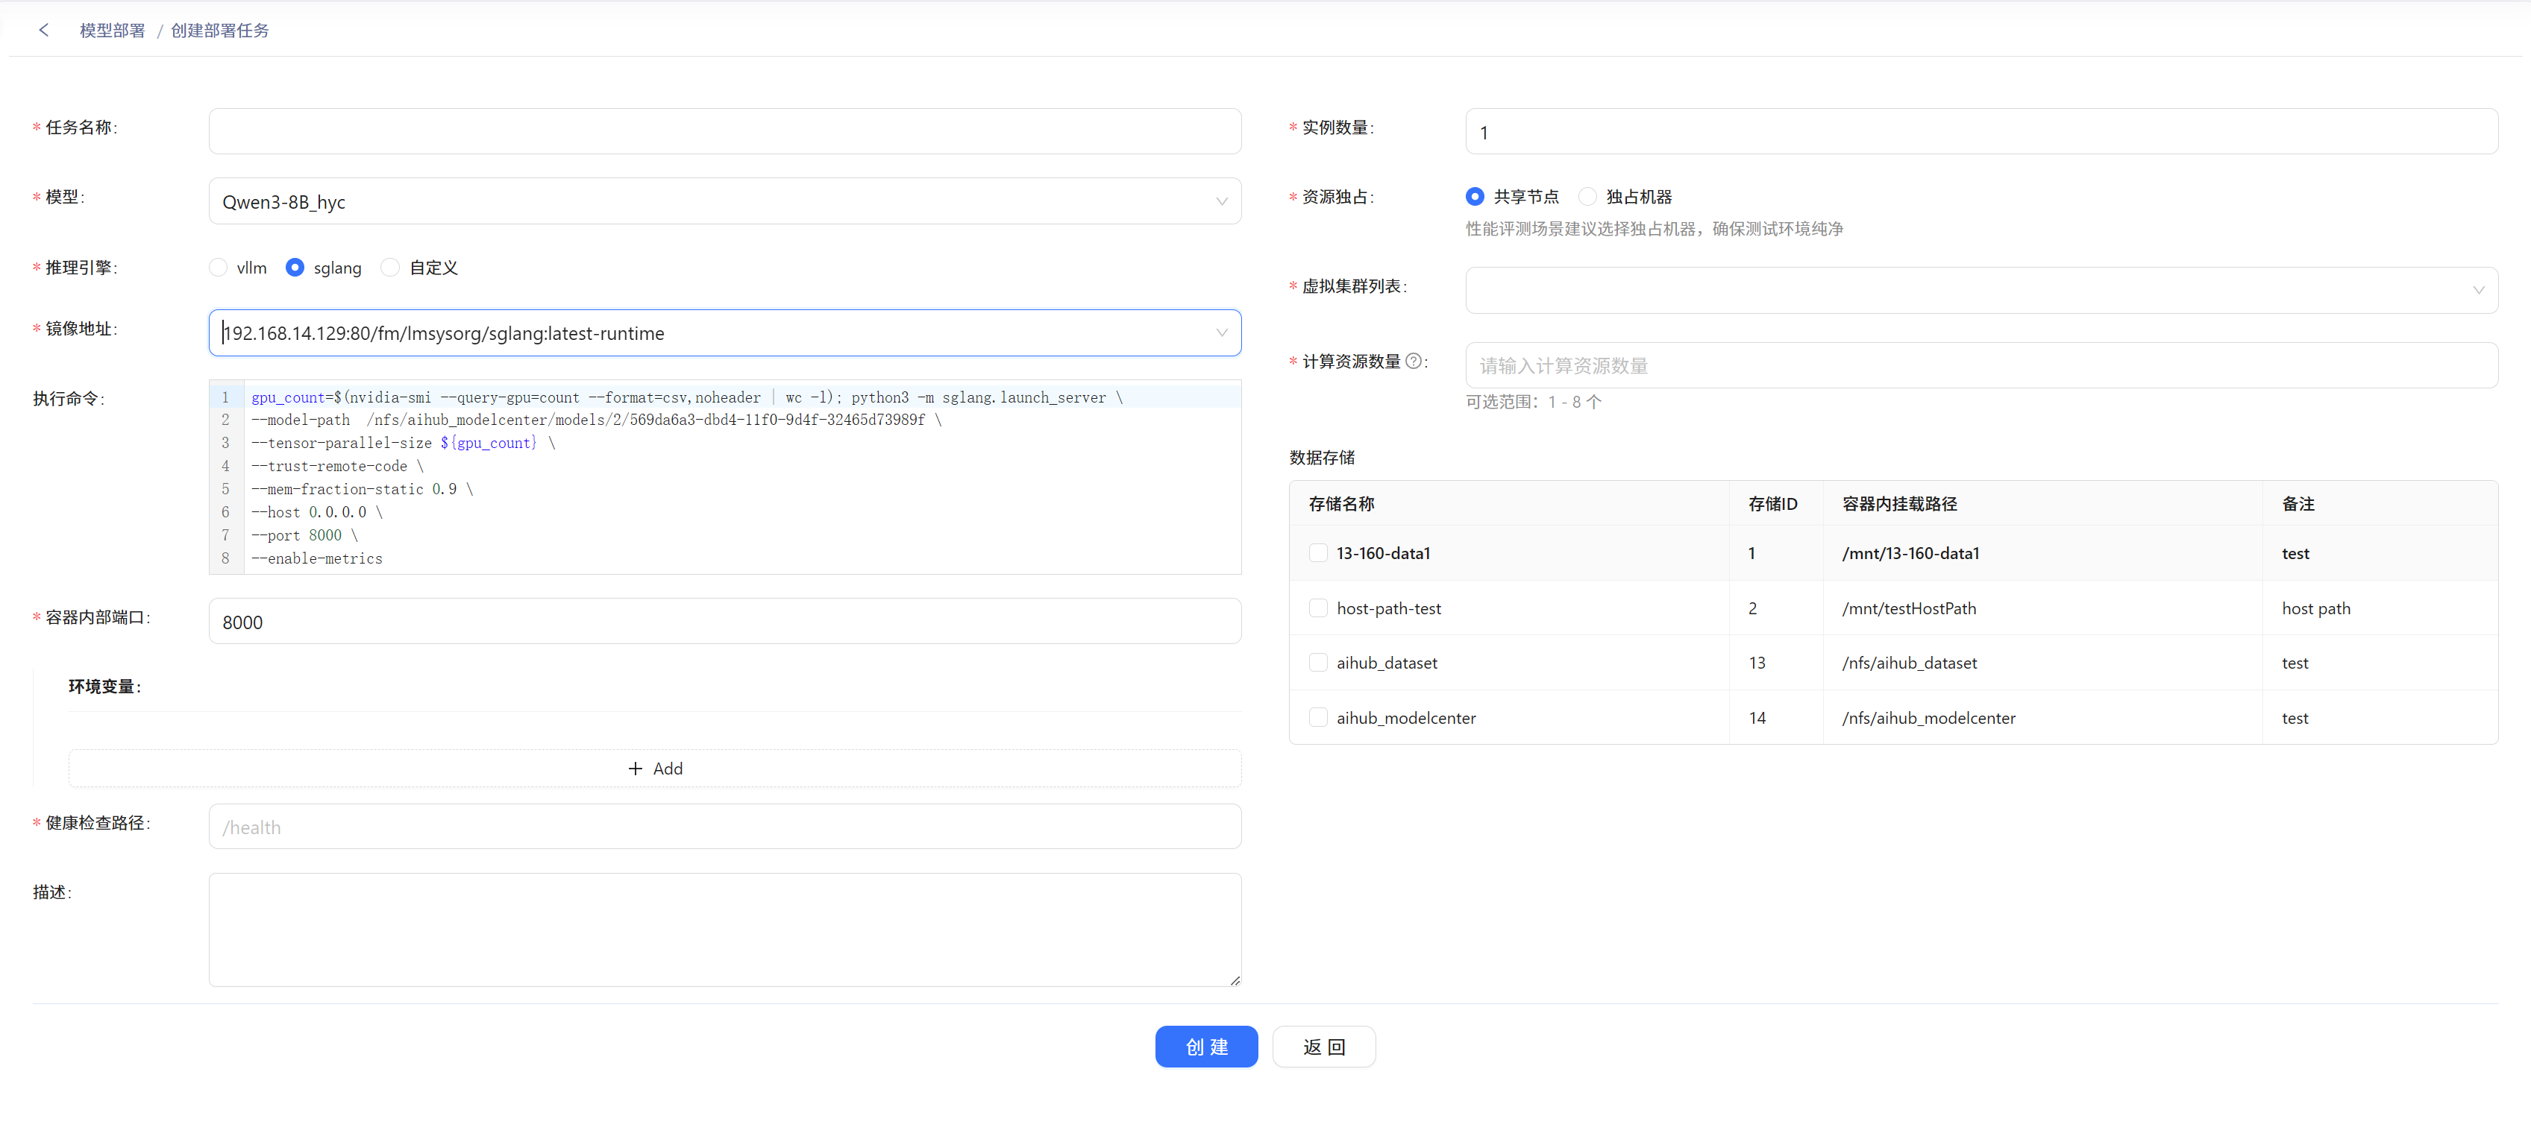This screenshot has width=2531, height=1145.
Task: Select the vllm inference engine
Action: [x=218, y=268]
